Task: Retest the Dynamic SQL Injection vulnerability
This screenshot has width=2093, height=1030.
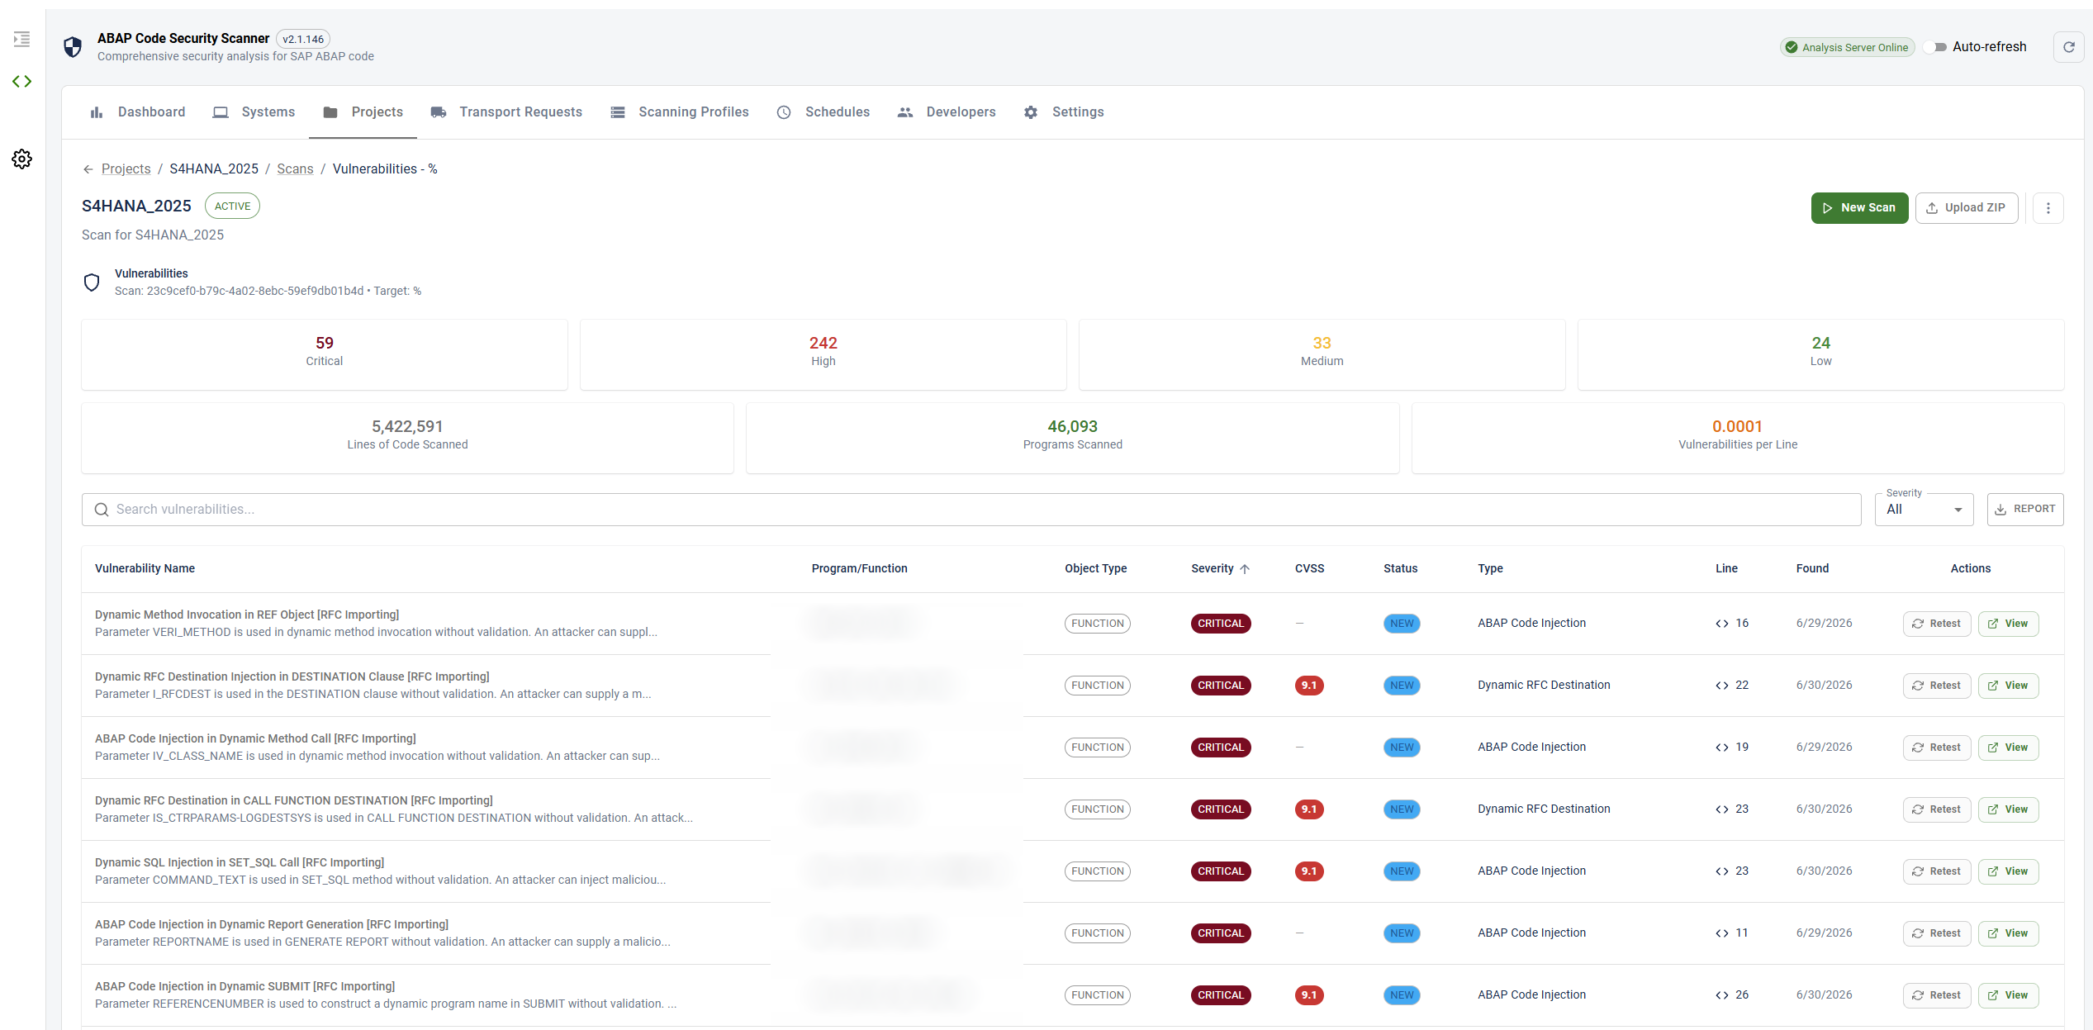Action: click(1936, 871)
